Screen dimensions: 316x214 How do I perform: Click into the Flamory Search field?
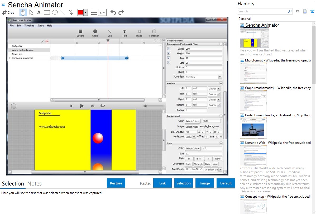tap(263, 11)
